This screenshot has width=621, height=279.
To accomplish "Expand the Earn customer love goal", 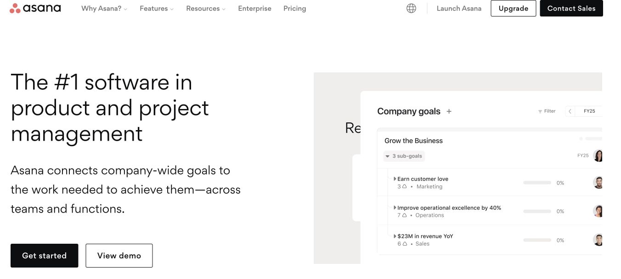I will 395,179.
